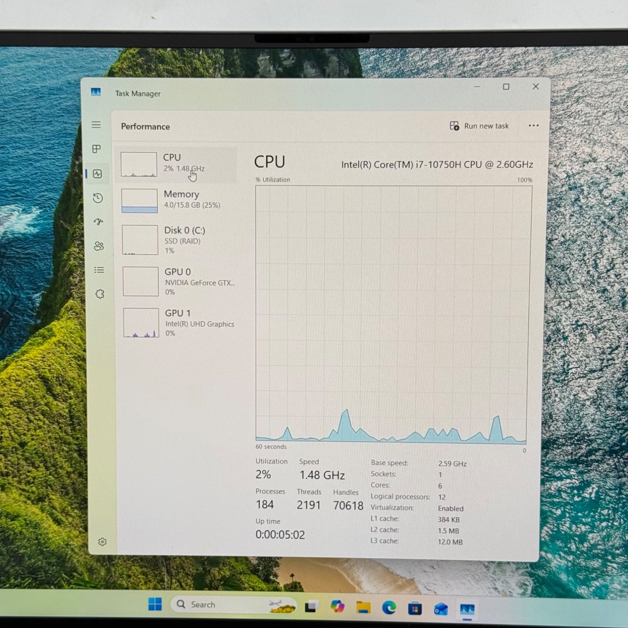Image resolution: width=628 pixels, height=628 pixels.
Task: Switch to the Users page
Action: (x=99, y=246)
